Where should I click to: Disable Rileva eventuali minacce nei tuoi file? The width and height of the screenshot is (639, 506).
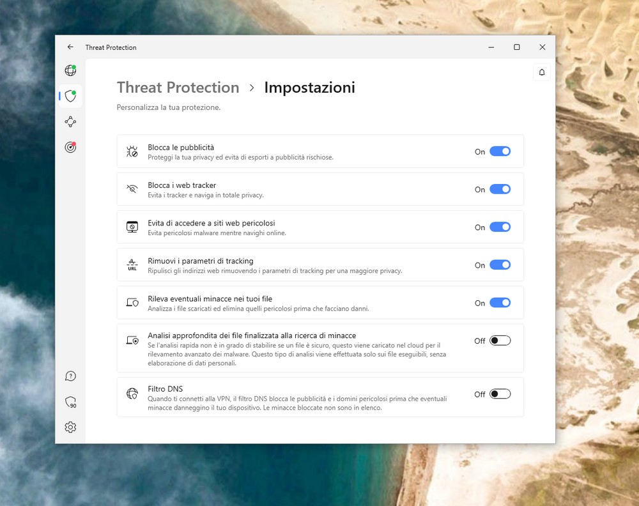500,303
